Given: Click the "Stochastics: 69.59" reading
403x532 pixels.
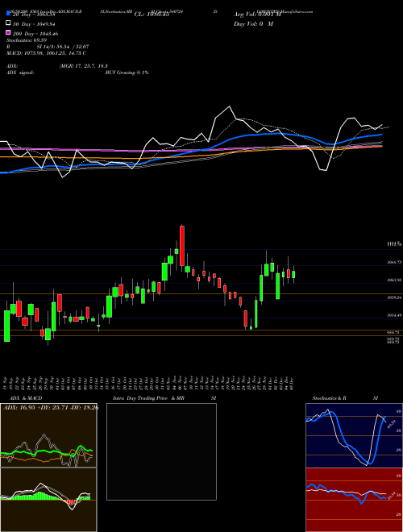Looking at the screenshot, I should 28,40.
